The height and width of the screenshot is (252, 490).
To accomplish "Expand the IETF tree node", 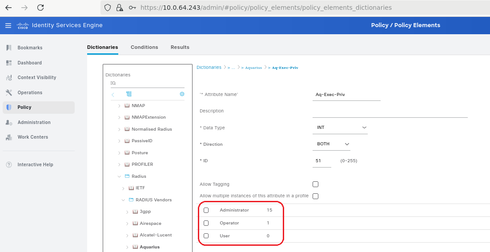I will (x=123, y=188).
